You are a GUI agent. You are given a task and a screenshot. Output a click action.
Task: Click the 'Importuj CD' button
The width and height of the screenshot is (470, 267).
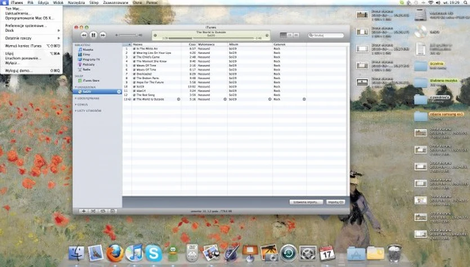[x=335, y=201]
